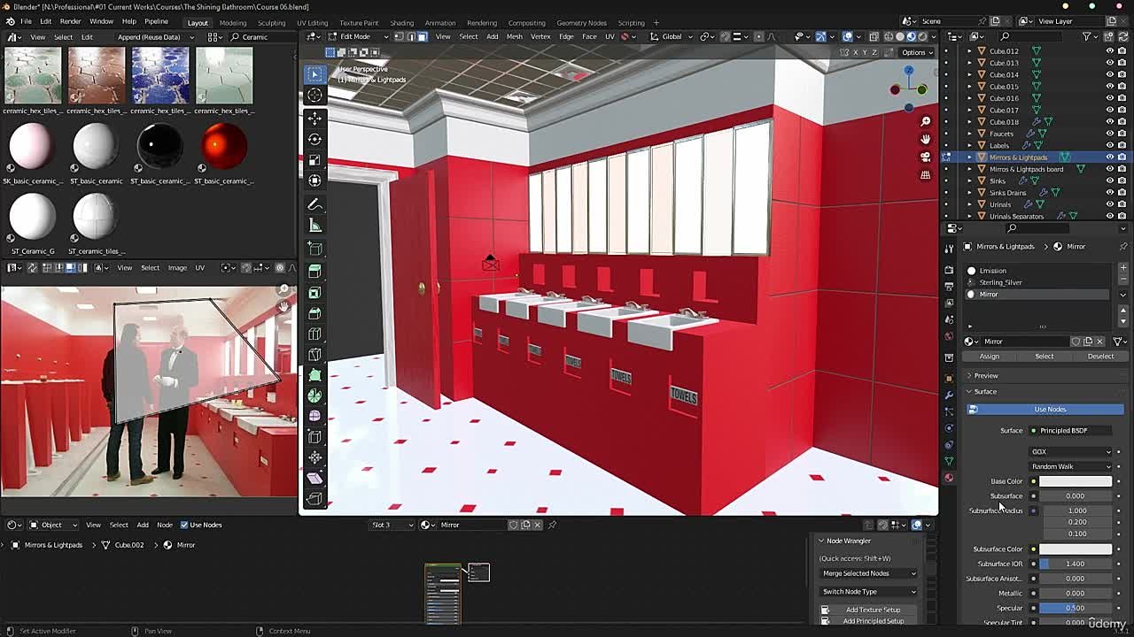Choose the Spin tool

[315, 395]
